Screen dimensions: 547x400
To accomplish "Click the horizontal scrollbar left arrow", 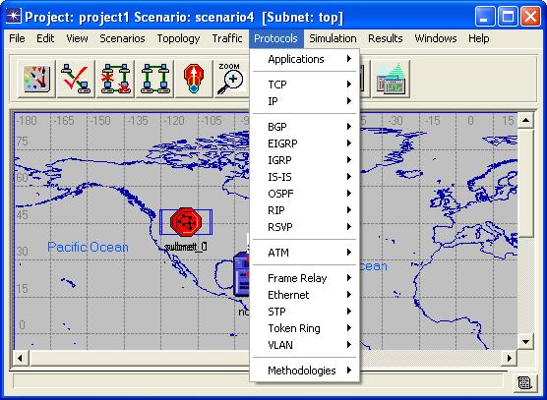I will pyautogui.click(x=21, y=358).
